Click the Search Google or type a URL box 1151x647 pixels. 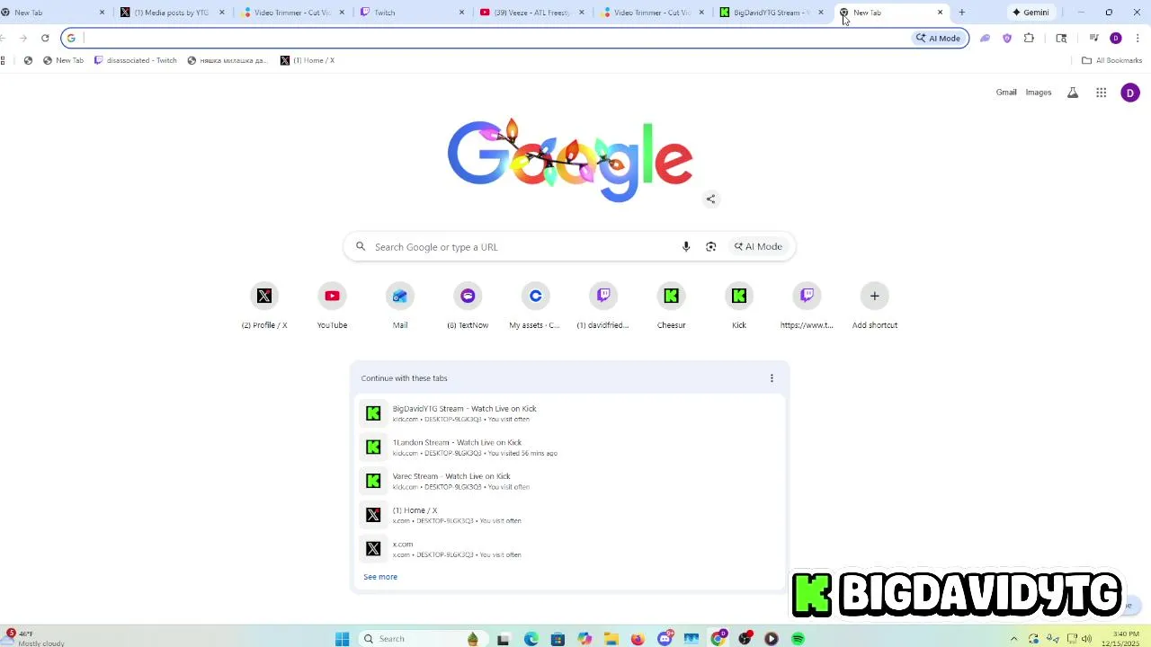[x=569, y=246]
